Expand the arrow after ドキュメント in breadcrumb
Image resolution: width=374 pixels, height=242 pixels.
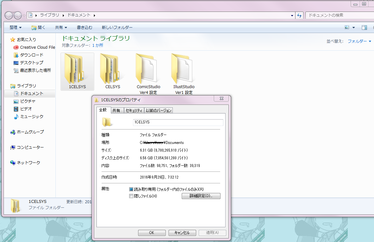coord(95,15)
